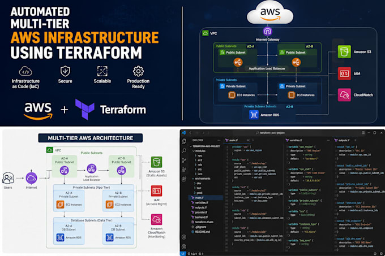Screen dimensions: 385x256
Task: Open terraform.tfvars from the Explorer tree
Action: (x=202, y=222)
